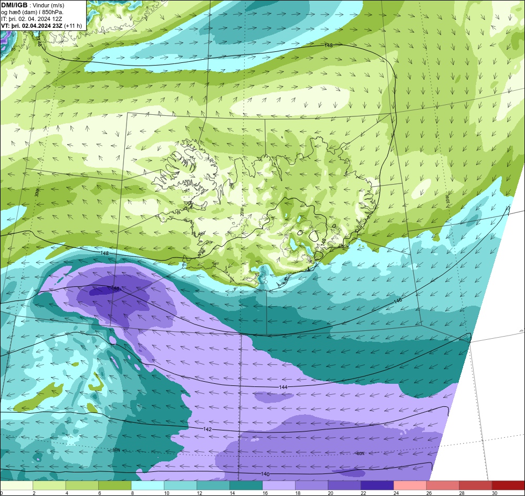Select the 142 contour label
This screenshot has height=496, width=525.
tap(207, 429)
